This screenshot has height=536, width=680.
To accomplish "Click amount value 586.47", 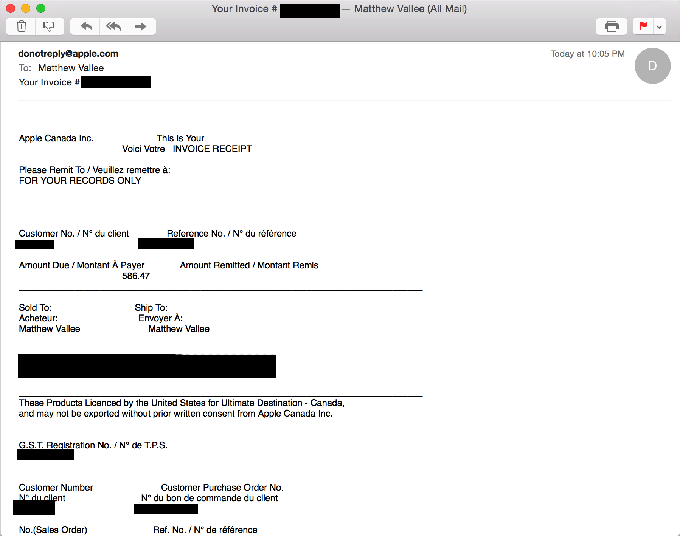I will pyautogui.click(x=136, y=276).
